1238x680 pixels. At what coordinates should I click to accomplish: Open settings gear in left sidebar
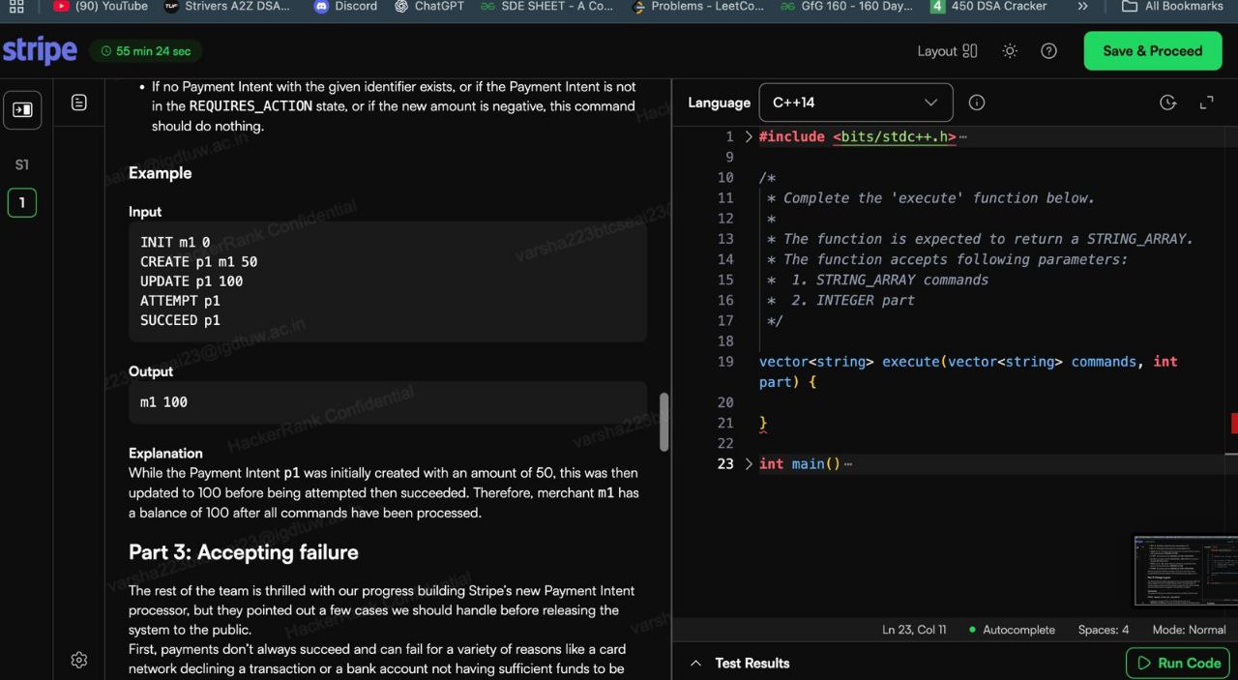79,660
